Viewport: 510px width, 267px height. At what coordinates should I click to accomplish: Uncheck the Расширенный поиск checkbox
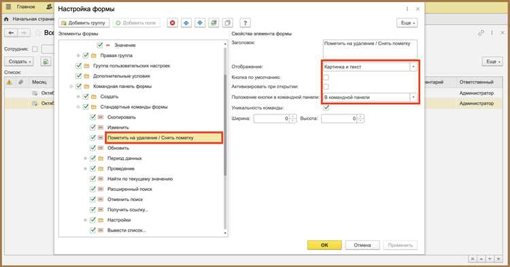coord(92,189)
